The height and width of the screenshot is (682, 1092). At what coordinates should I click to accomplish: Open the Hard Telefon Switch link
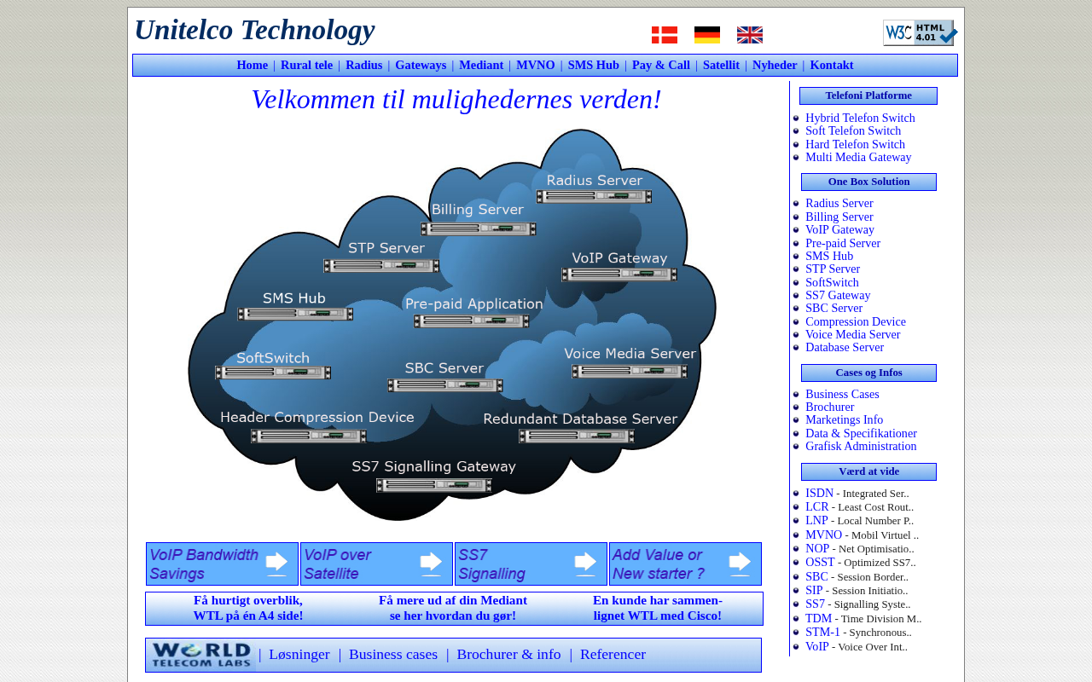[x=856, y=145]
